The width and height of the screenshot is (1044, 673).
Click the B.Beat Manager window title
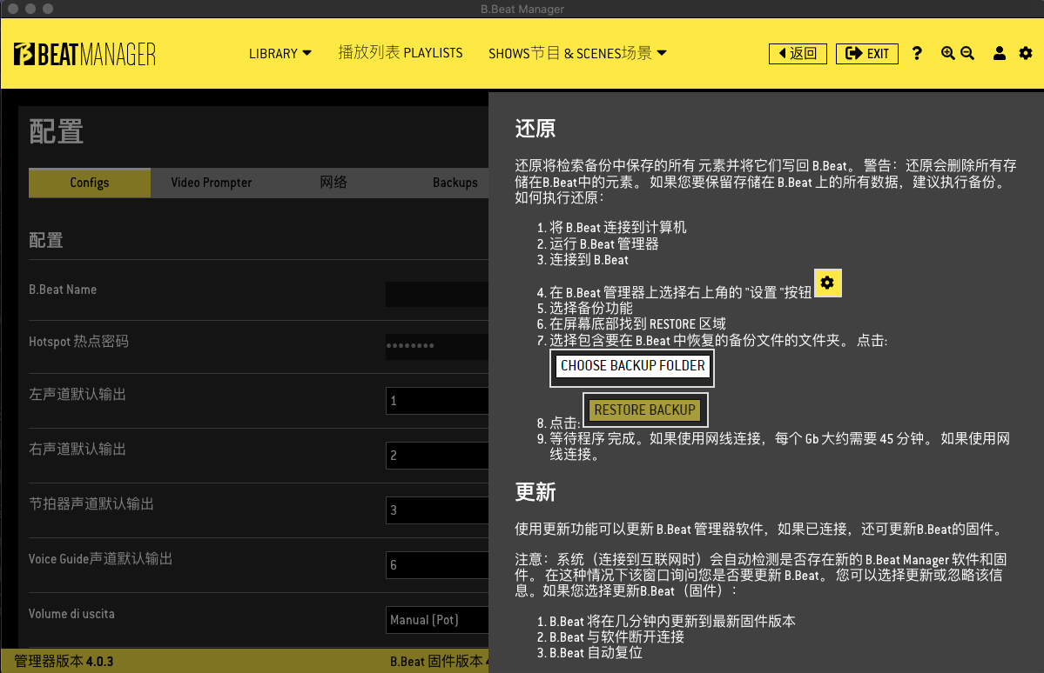click(522, 9)
